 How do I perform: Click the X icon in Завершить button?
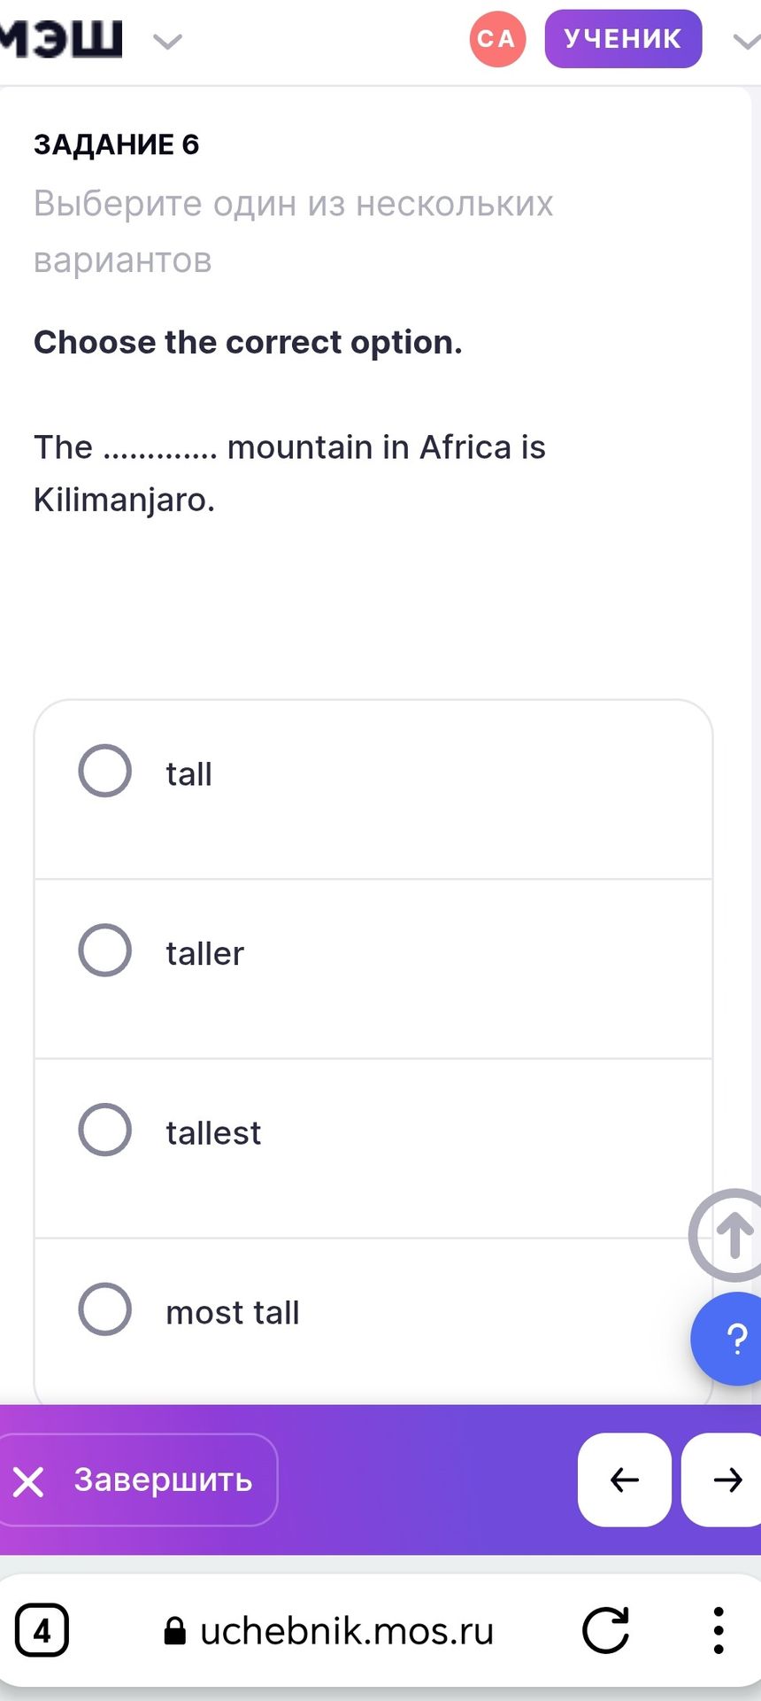click(28, 1481)
